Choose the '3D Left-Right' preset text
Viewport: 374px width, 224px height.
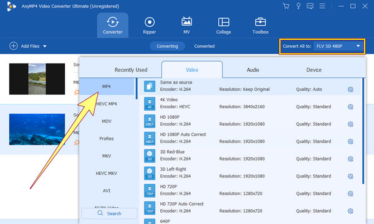(x=173, y=169)
